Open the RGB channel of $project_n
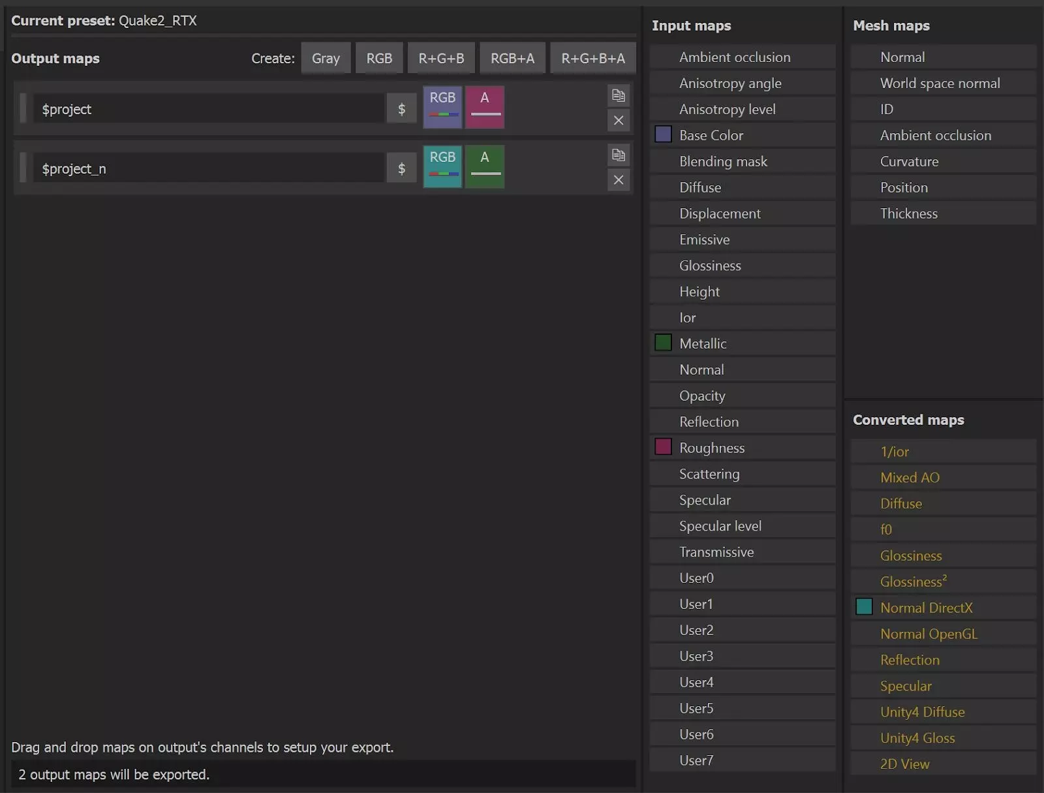This screenshot has height=793, width=1044. [x=442, y=166]
